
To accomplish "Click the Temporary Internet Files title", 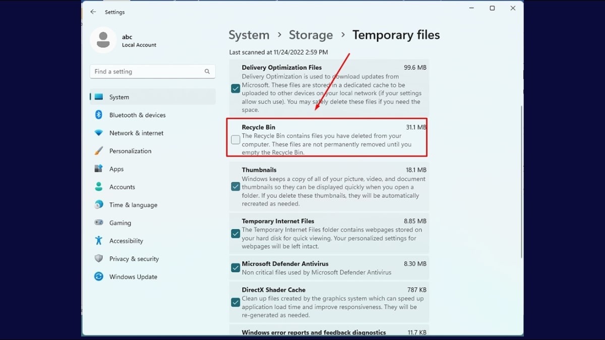I will pos(278,221).
